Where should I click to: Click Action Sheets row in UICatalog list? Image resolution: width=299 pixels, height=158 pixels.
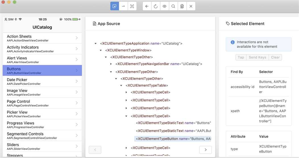tap(42, 38)
